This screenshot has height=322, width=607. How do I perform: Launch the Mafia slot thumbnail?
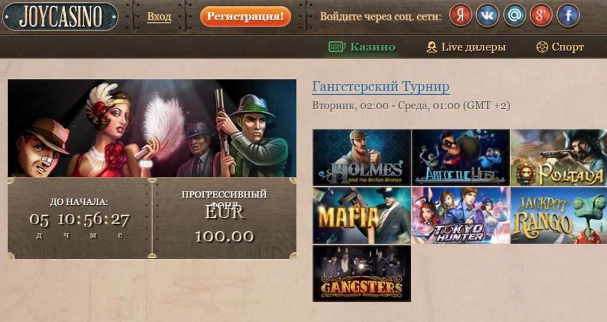362,215
